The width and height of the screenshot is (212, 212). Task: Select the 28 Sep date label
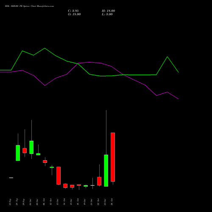click(x=17, y=202)
